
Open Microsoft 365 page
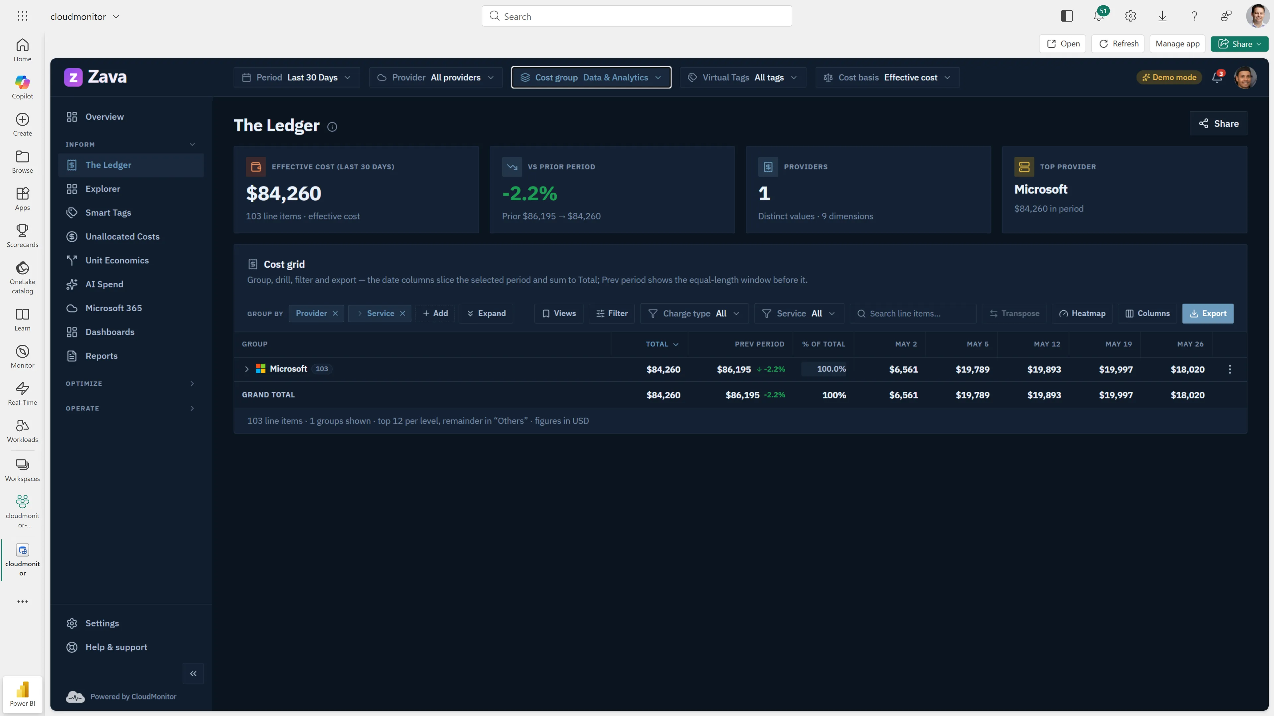tap(131, 308)
